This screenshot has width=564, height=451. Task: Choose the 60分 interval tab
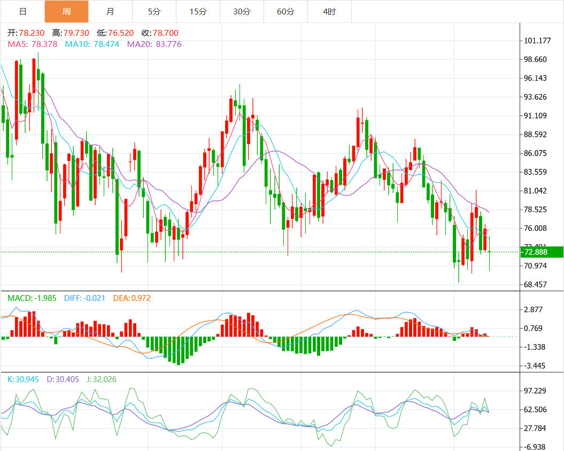285,11
